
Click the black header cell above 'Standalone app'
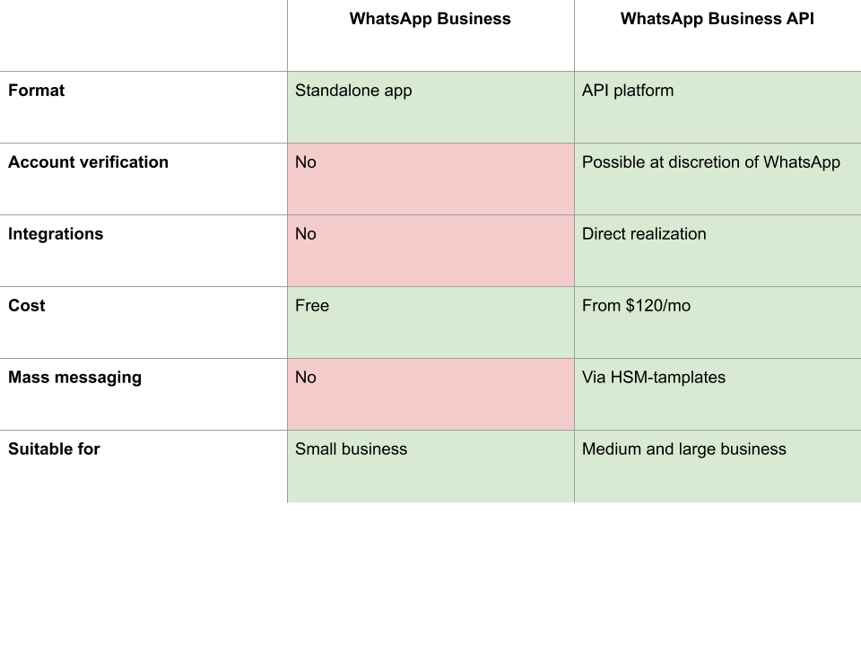(x=430, y=36)
